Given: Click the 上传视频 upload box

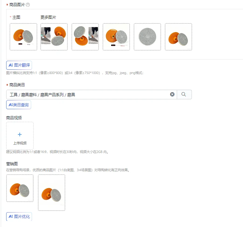Looking at the screenshot, I should point(20,136).
